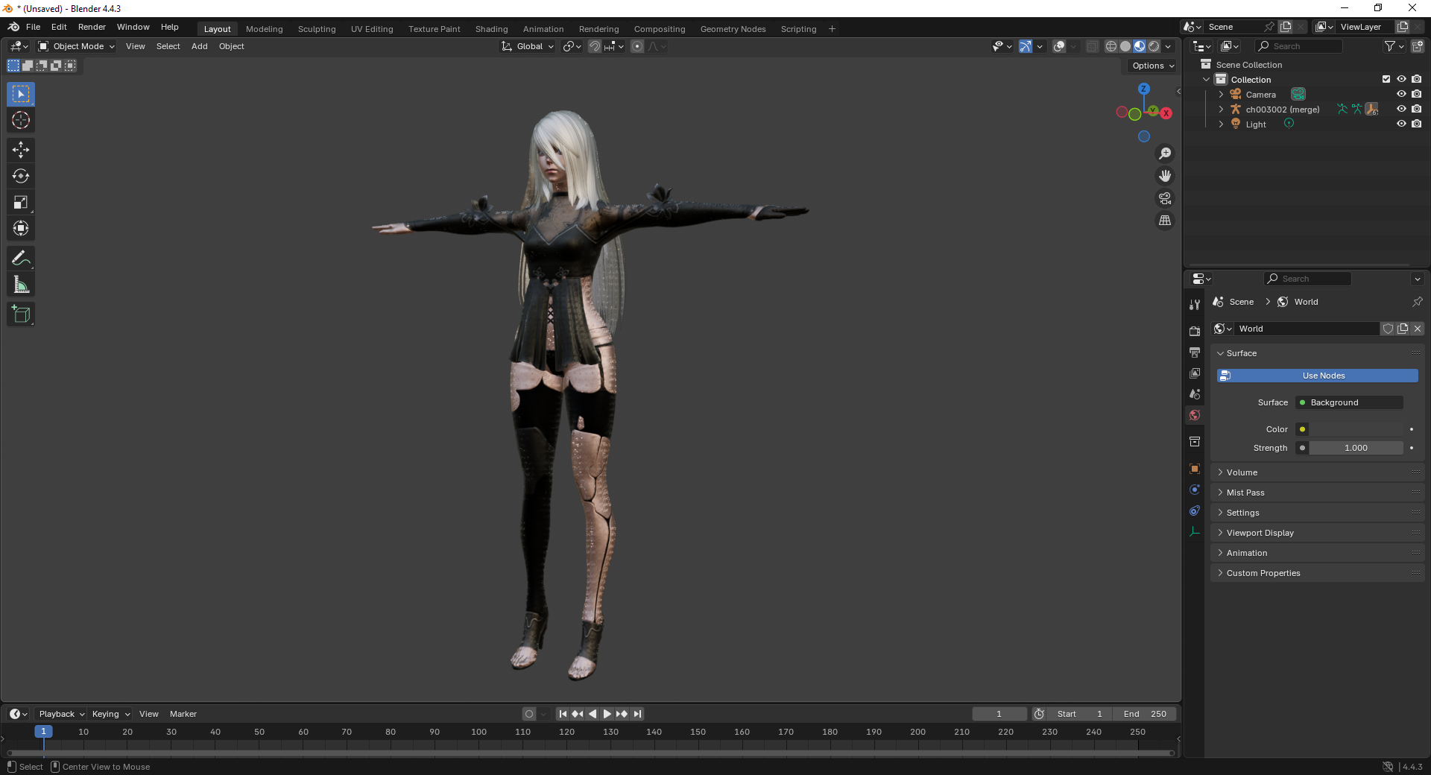Choose the Move tool
The width and height of the screenshot is (1431, 775).
[x=21, y=151]
